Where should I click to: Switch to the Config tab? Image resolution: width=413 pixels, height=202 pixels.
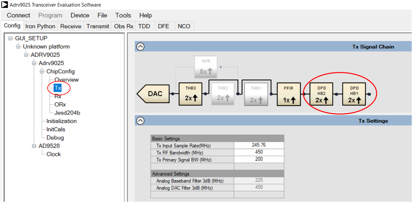pyautogui.click(x=12, y=26)
